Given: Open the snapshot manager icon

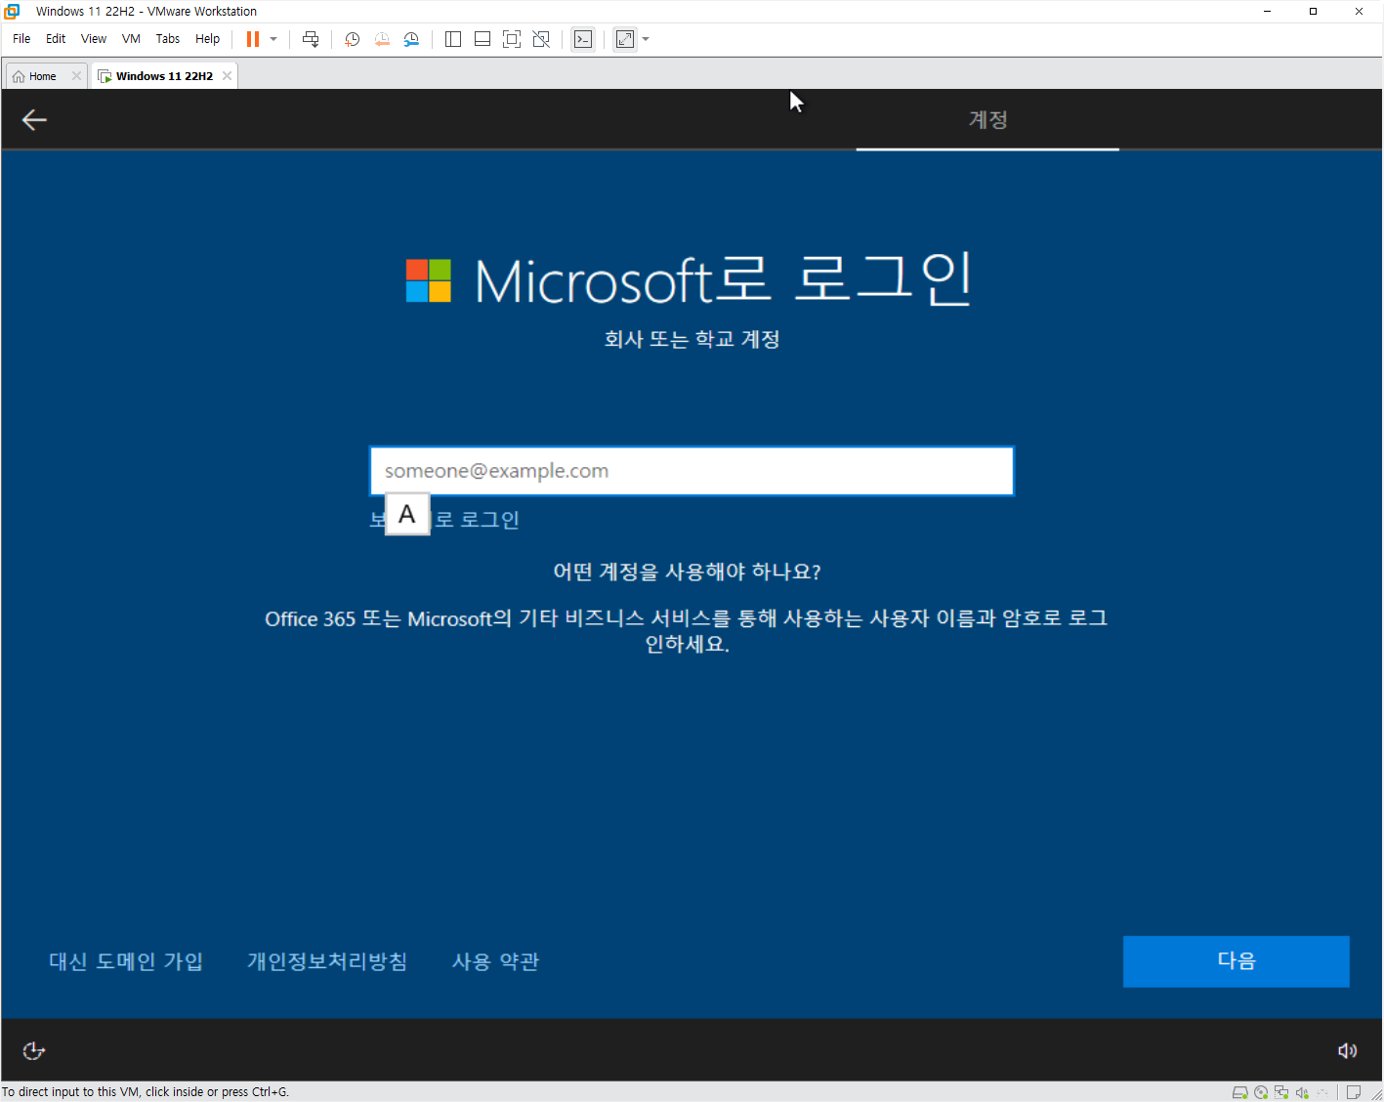Looking at the screenshot, I should [x=411, y=39].
